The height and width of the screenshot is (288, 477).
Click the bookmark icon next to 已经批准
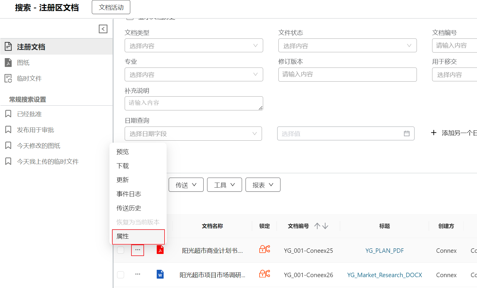coord(8,114)
